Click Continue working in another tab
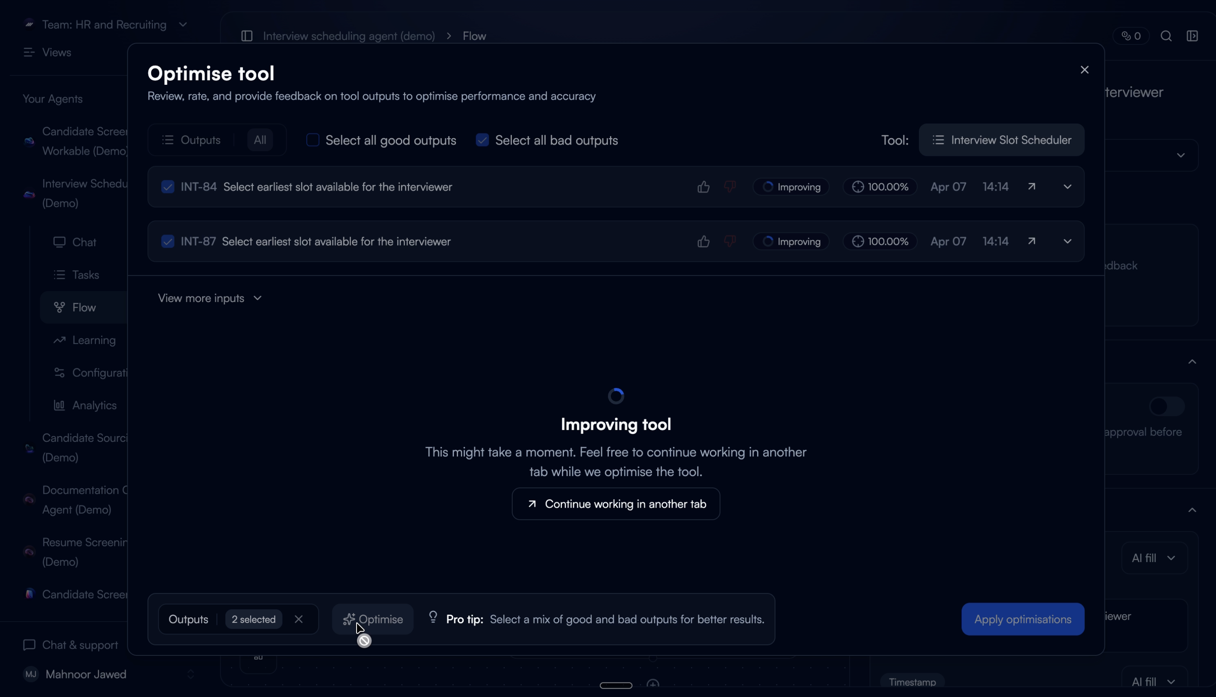The image size is (1216, 697). tap(616, 504)
